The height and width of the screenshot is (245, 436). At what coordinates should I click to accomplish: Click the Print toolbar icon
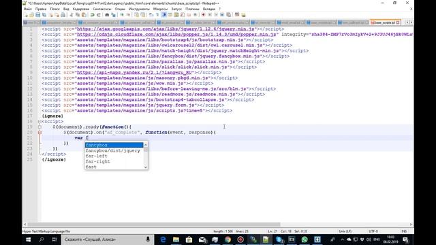(63, 15)
